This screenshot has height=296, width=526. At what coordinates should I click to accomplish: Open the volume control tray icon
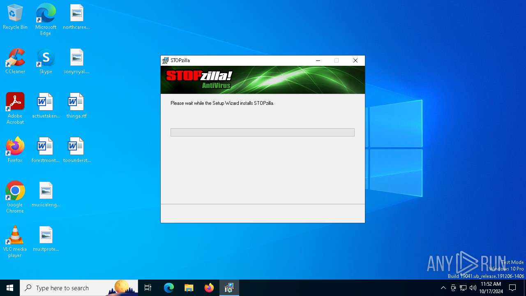pos(473,288)
